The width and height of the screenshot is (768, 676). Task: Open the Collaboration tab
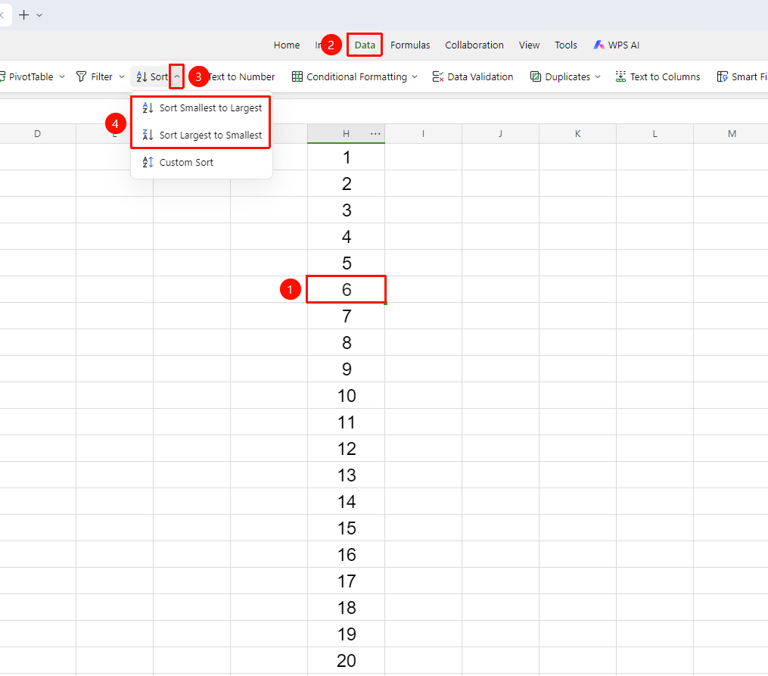[474, 45]
